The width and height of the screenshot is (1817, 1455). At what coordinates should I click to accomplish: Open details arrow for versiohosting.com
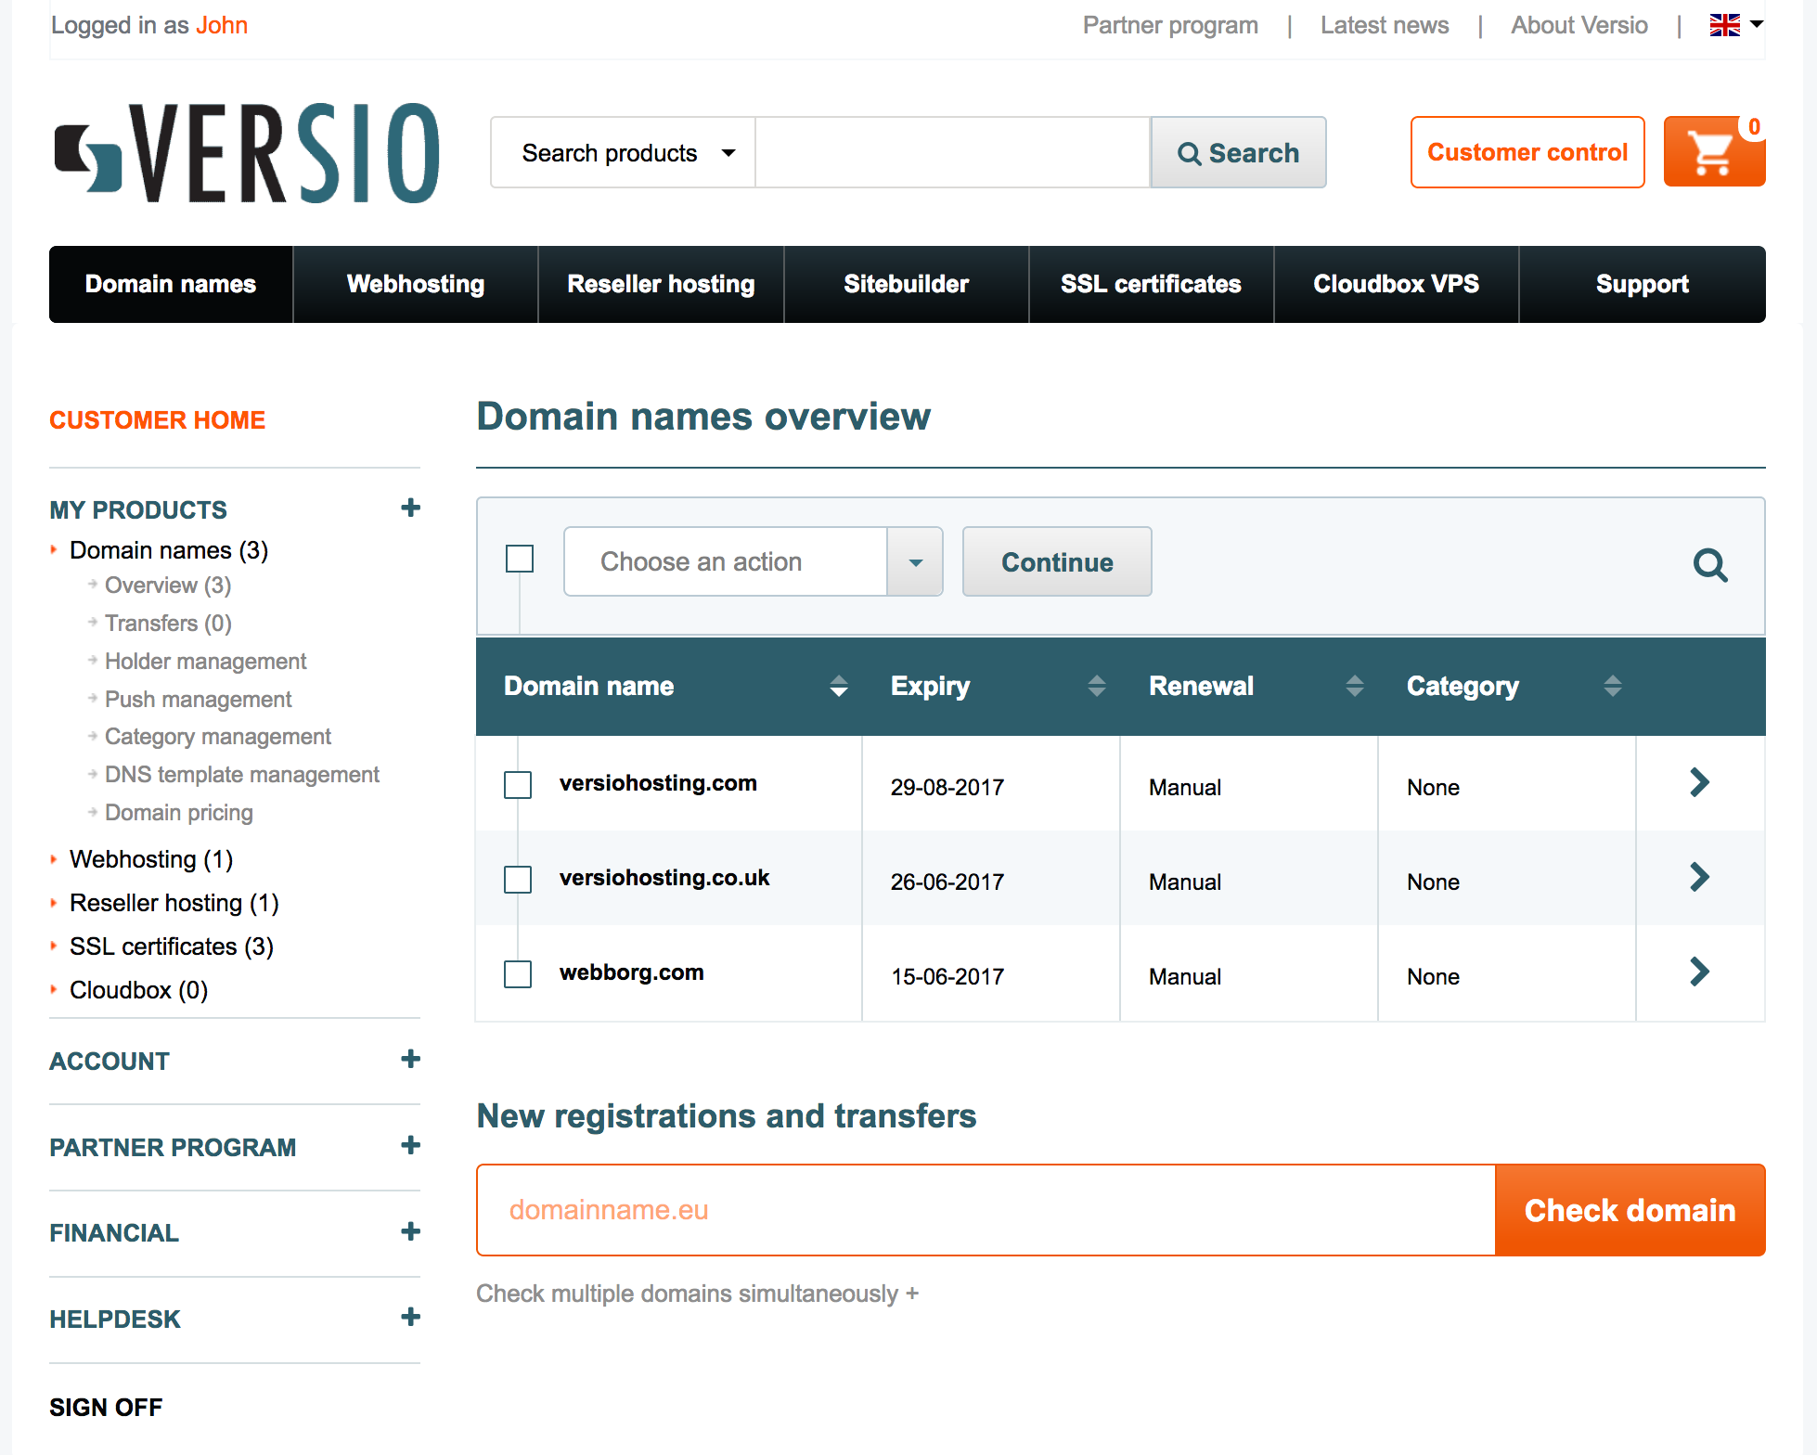pos(1699,782)
